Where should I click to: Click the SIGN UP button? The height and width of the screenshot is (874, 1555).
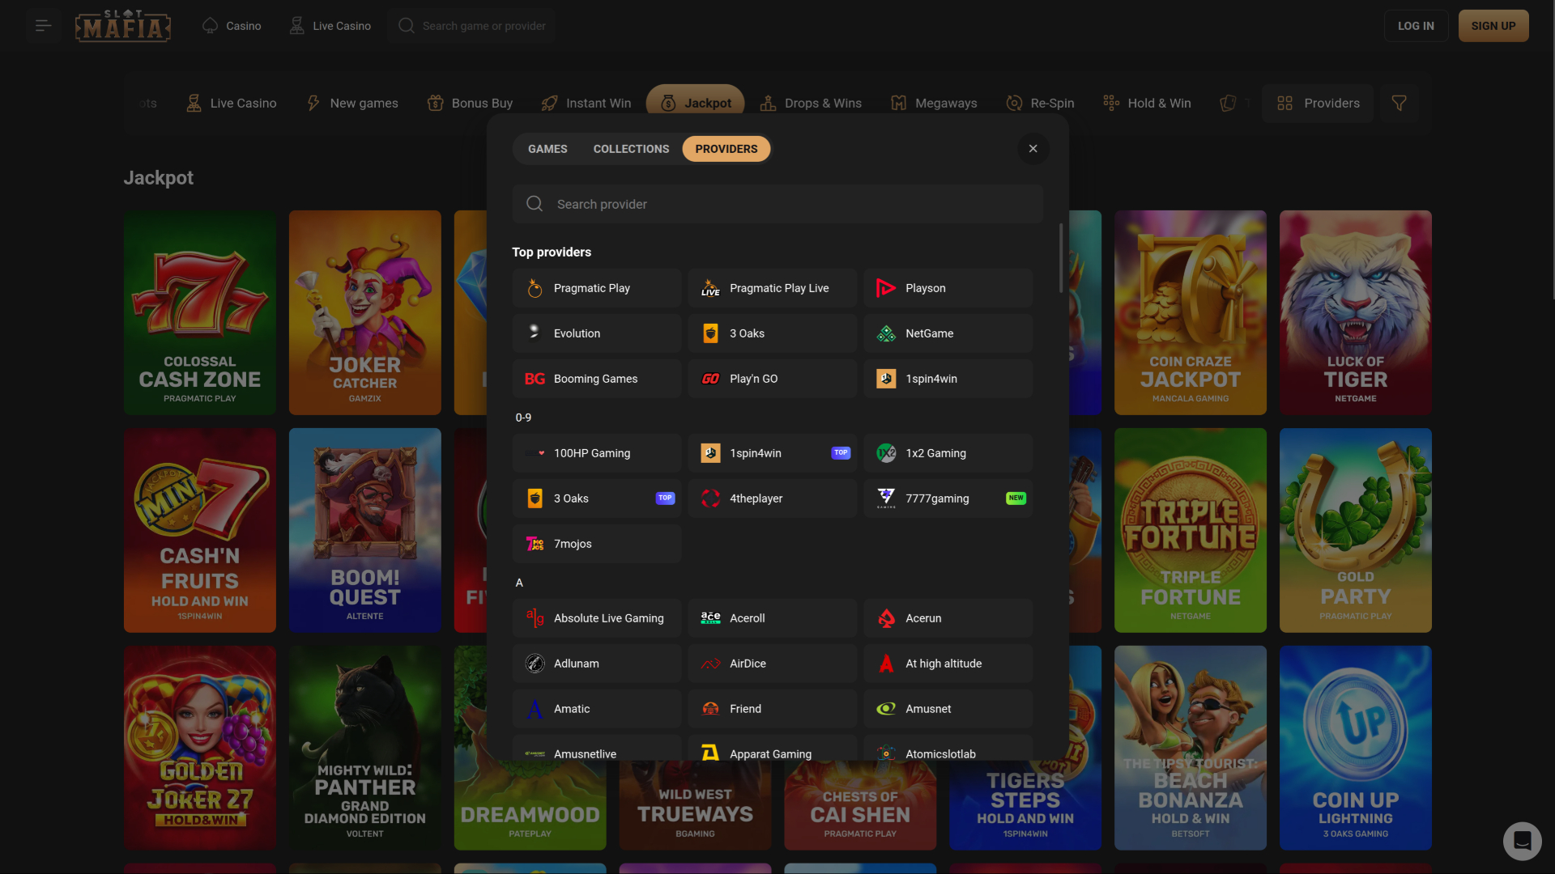click(1493, 25)
